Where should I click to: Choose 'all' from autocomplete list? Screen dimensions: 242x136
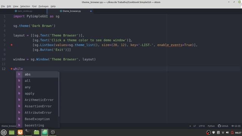(37, 80)
